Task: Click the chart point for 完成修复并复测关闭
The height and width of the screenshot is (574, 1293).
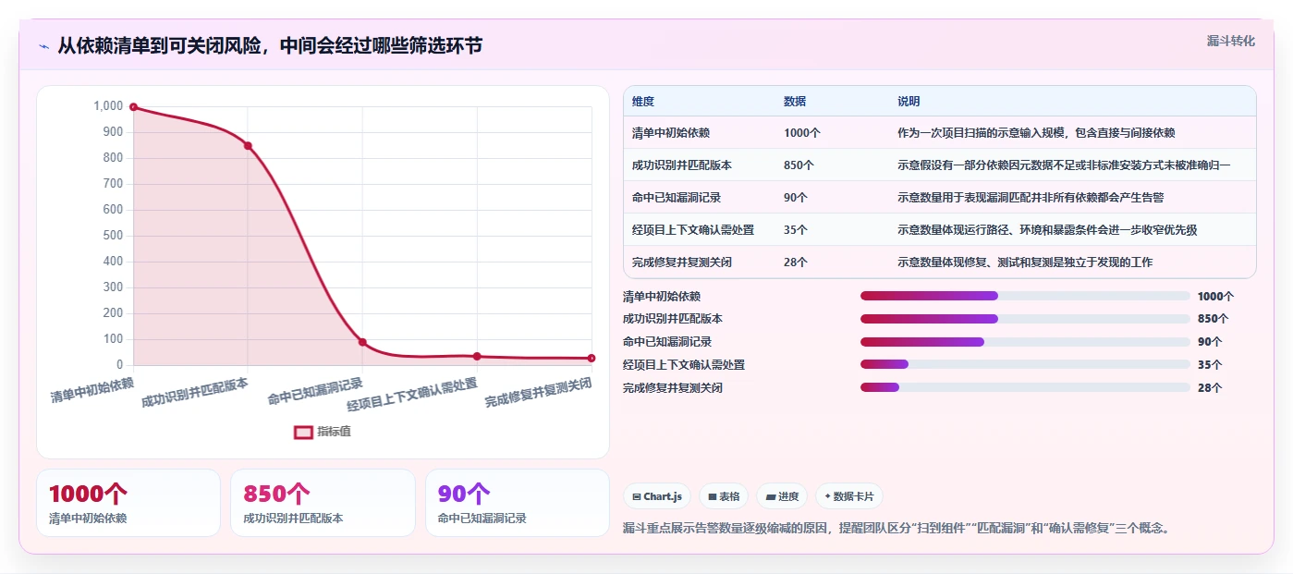Action: (592, 358)
